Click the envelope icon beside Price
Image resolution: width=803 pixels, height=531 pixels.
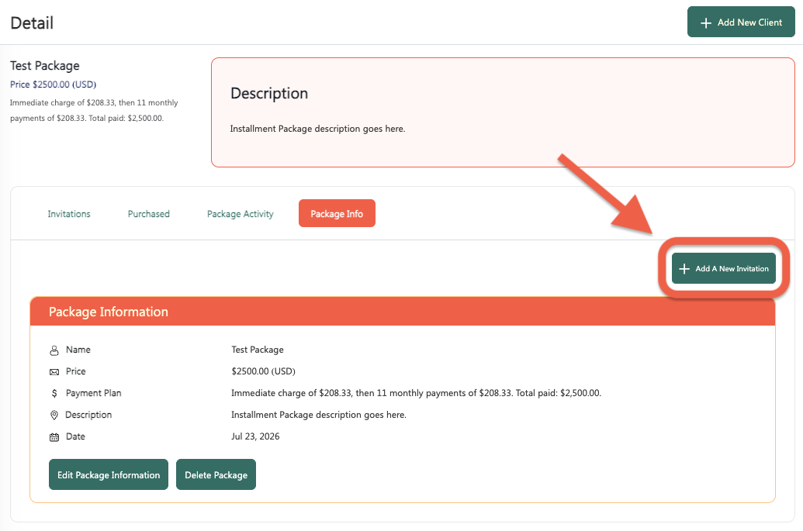pyautogui.click(x=54, y=372)
